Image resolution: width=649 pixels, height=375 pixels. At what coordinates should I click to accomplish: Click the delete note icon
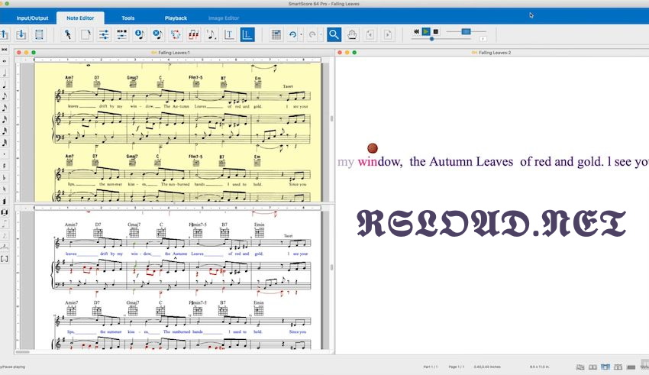click(x=157, y=34)
